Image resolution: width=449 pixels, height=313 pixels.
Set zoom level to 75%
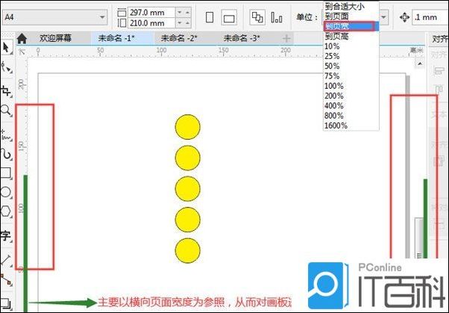(351, 76)
